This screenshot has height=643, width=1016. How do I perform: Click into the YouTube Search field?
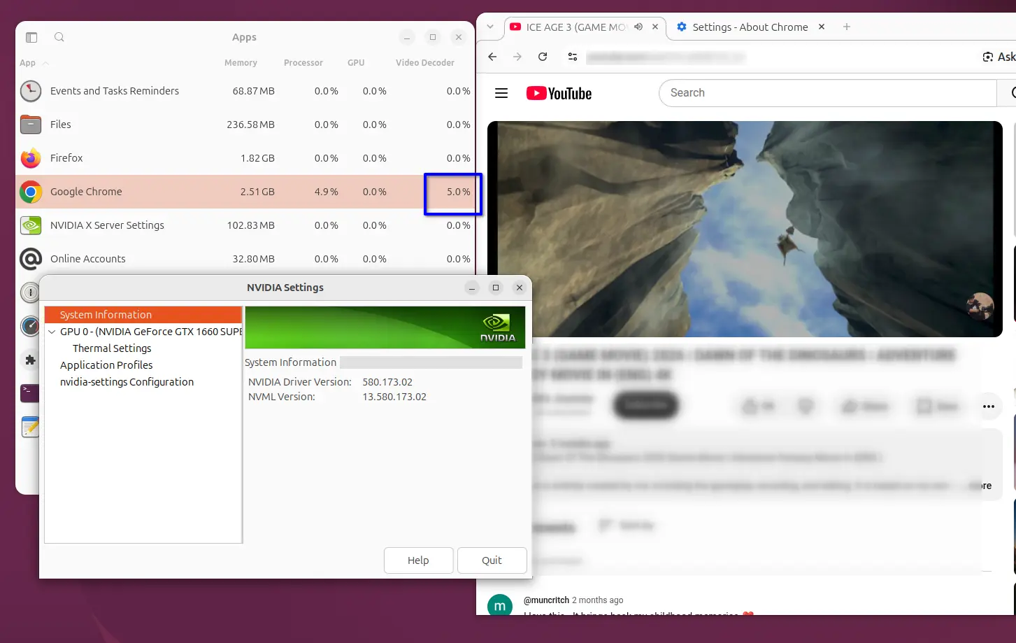[827, 93]
